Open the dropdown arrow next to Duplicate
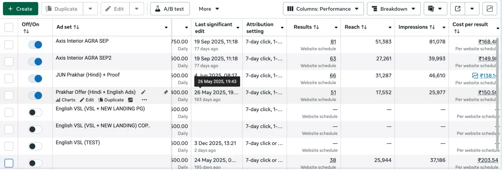502x170 pixels. [x=90, y=9]
